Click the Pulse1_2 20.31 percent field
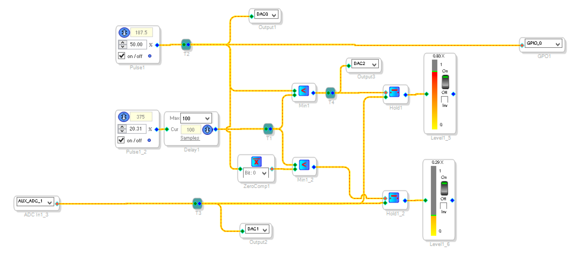The width and height of the screenshot is (579, 261). (136, 129)
